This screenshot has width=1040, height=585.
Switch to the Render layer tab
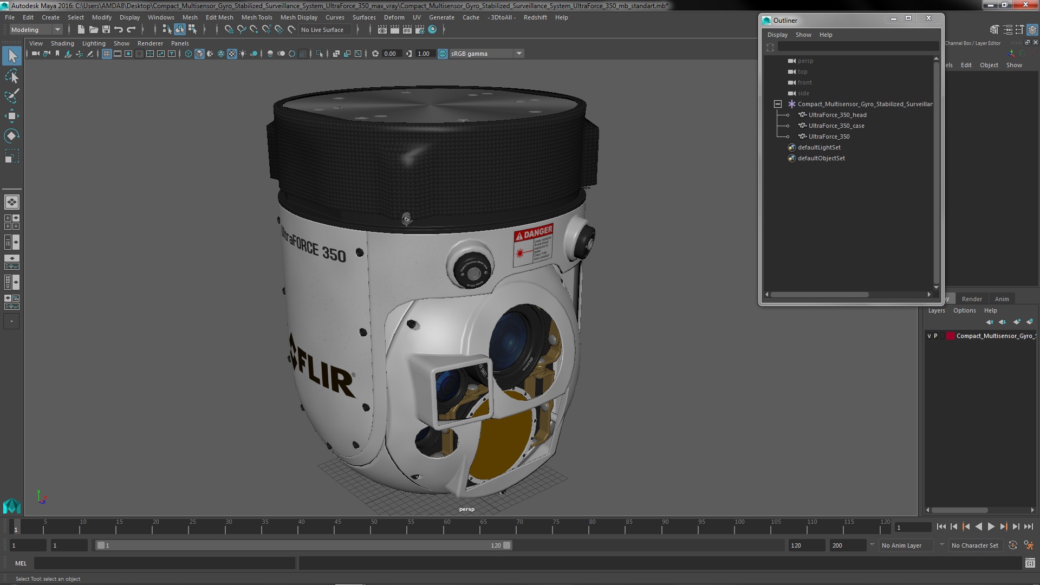(x=972, y=299)
